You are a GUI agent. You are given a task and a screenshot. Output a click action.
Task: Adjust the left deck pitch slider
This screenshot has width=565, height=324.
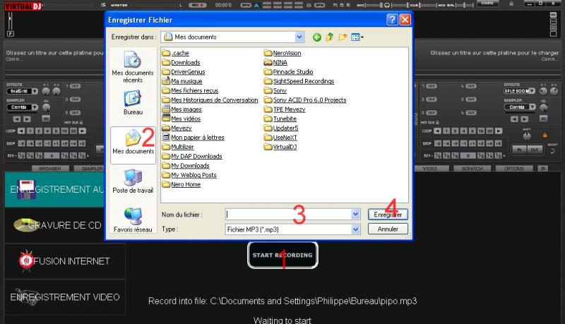pyautogui.click(x=11, y=22)
